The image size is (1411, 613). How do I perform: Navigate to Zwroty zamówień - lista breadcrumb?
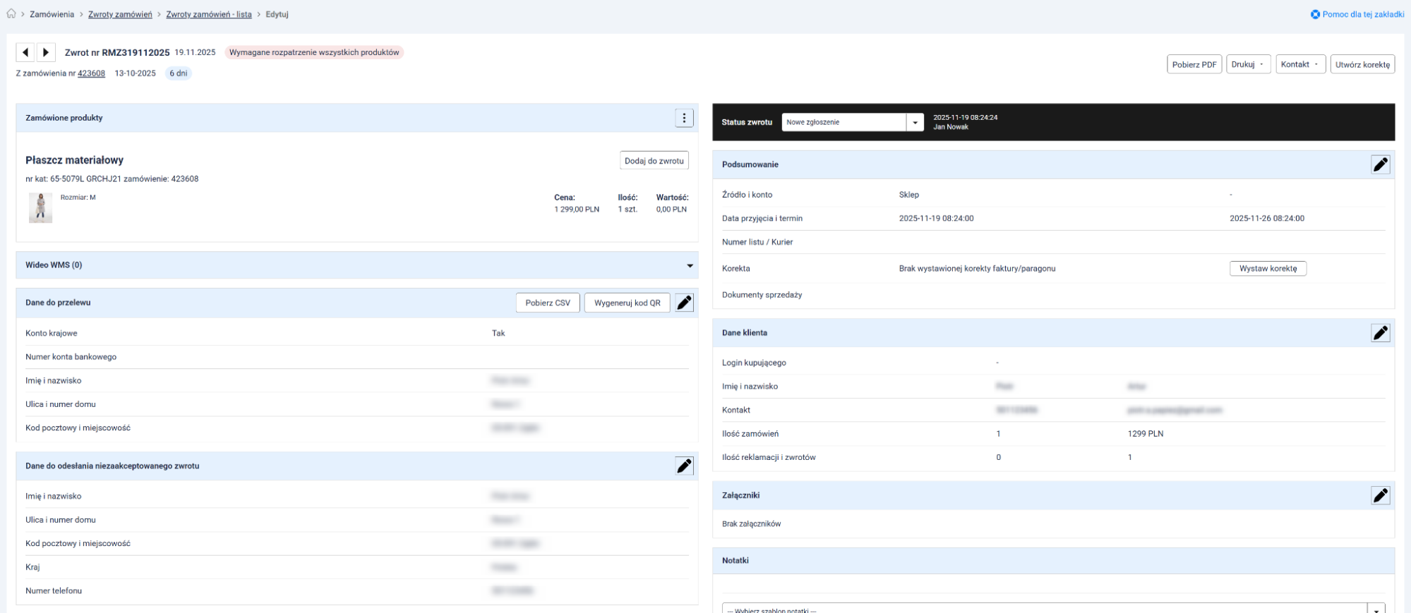[x=209, y=14]
